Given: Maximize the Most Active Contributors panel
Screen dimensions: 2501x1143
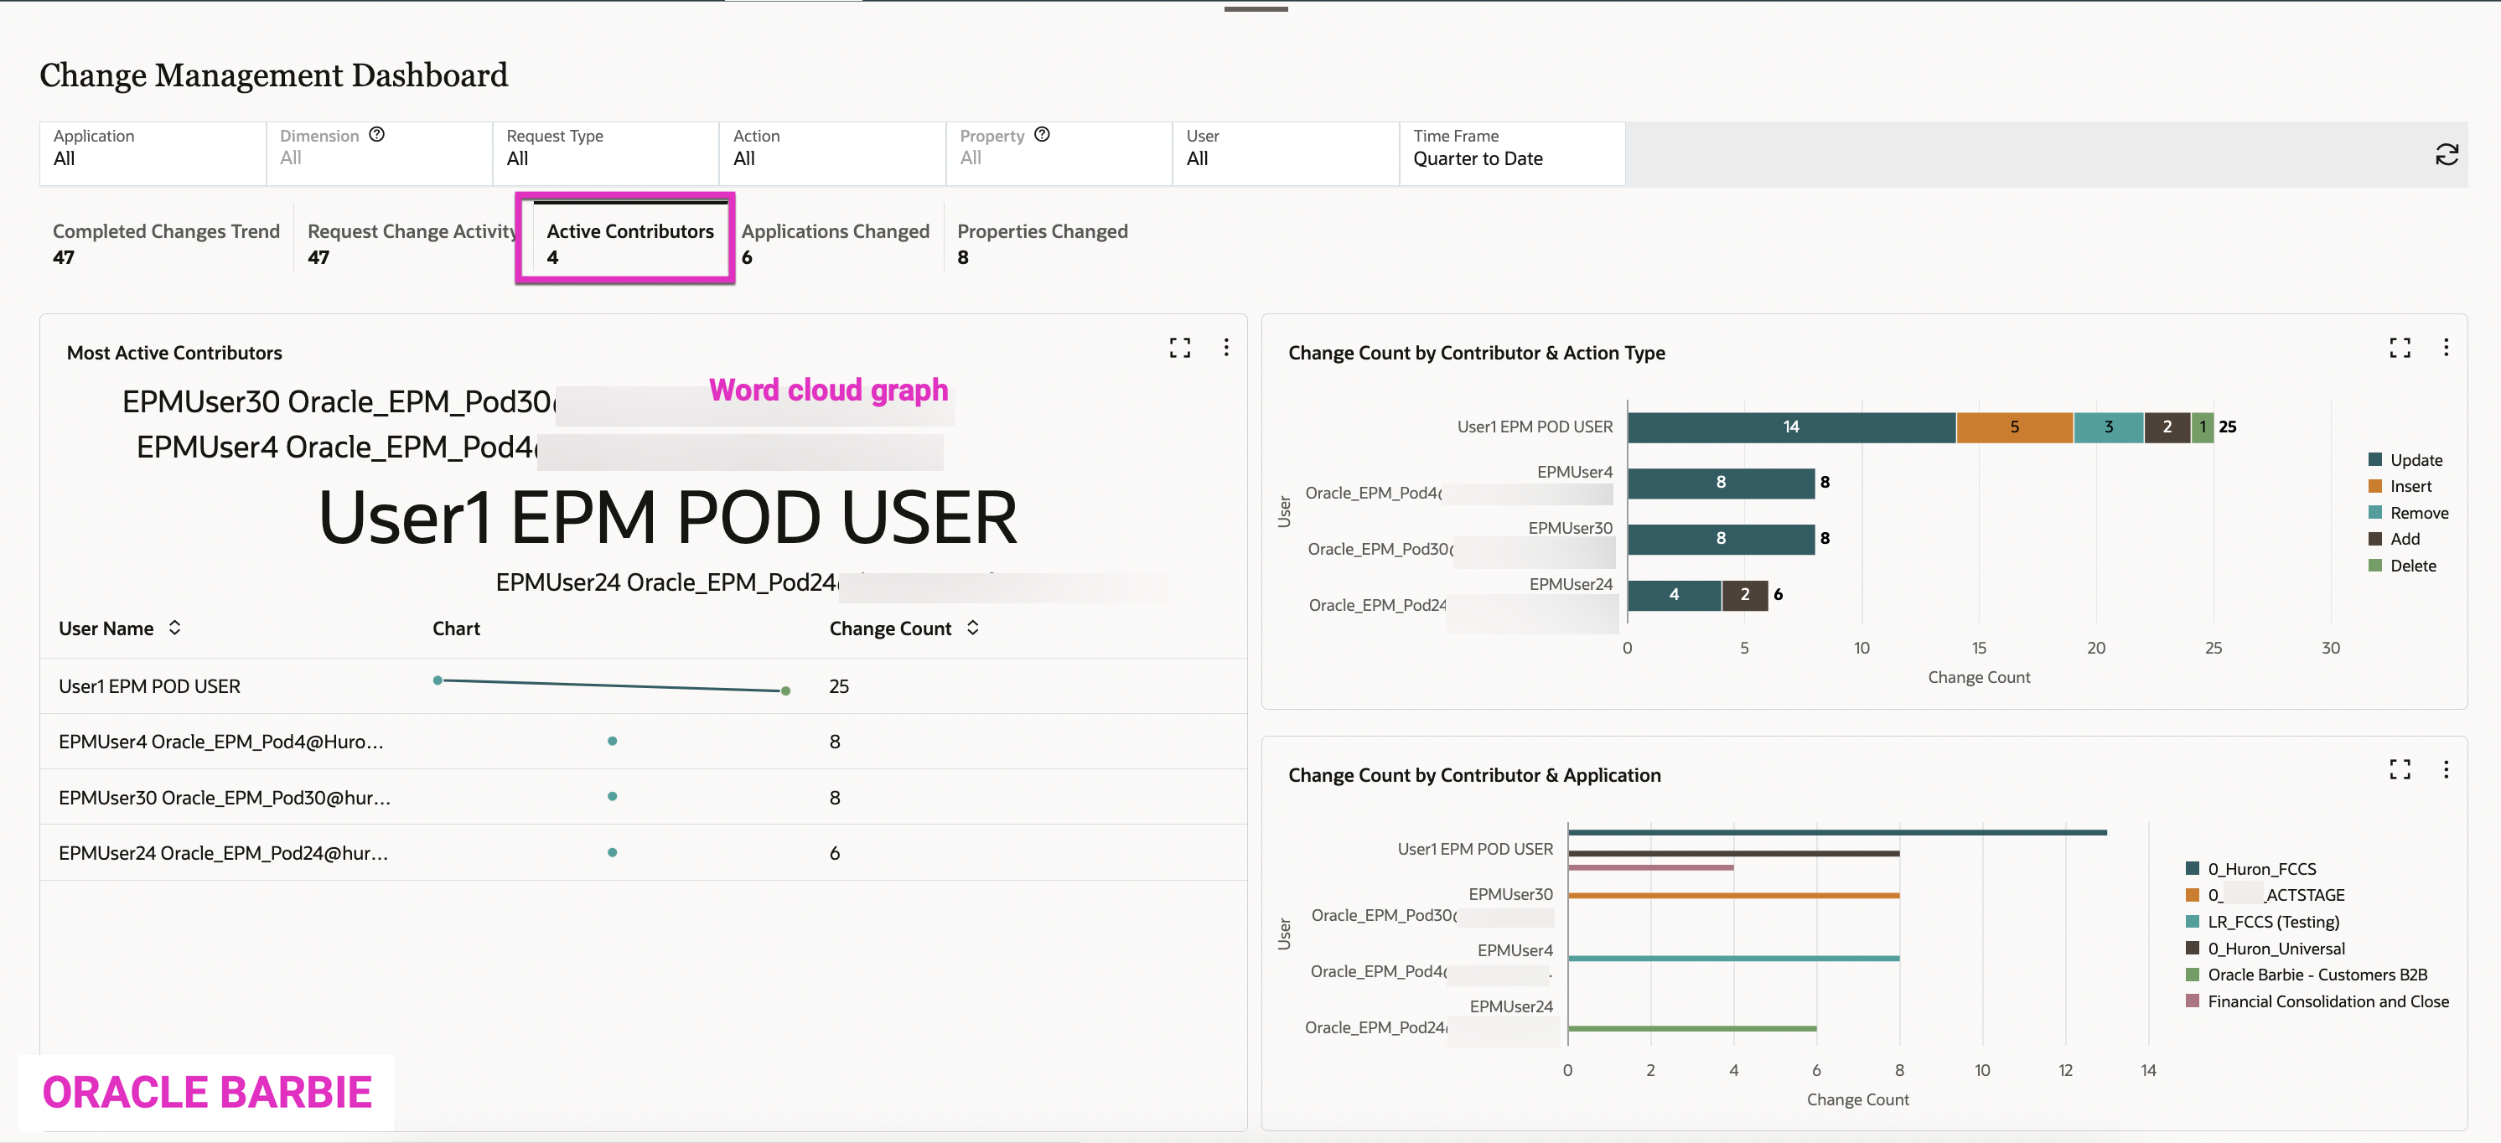Looking at the screenshot, I should tap(1179, 349).
